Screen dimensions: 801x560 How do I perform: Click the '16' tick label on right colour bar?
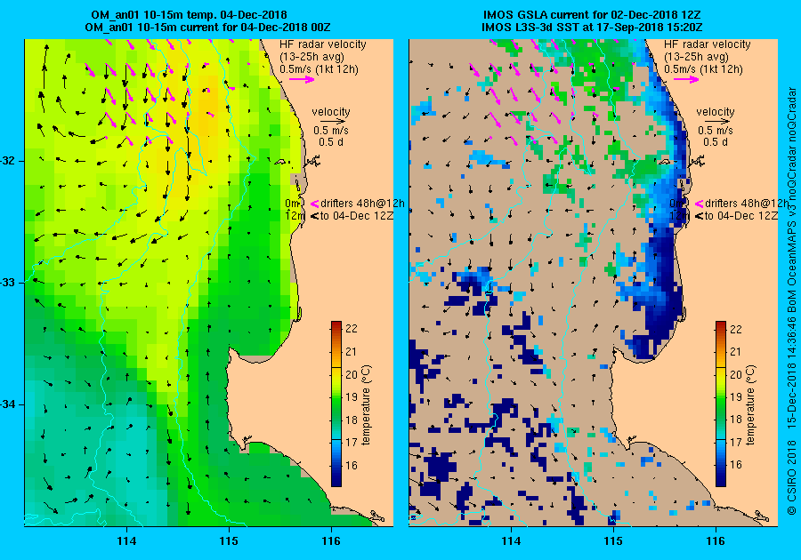pos(736,465)
